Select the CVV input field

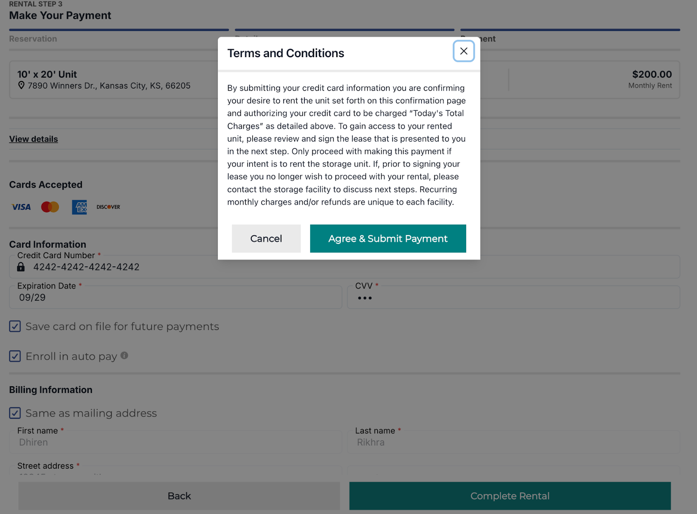pyautogui.click(x=513, y=298)
